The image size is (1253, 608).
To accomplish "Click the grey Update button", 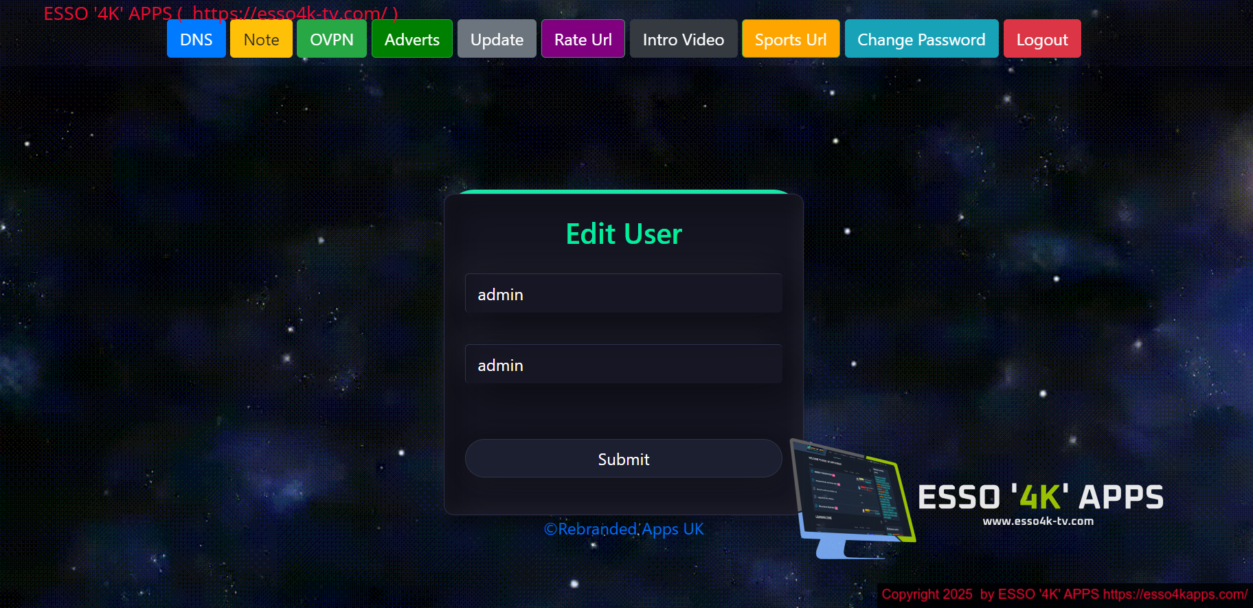I will pos(497,39).
